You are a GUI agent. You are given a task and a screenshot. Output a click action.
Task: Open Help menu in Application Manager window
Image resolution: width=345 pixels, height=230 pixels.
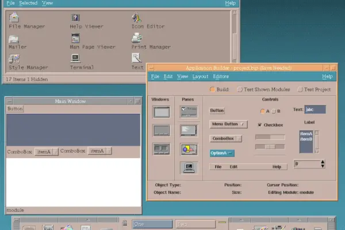tap(230, 3)
